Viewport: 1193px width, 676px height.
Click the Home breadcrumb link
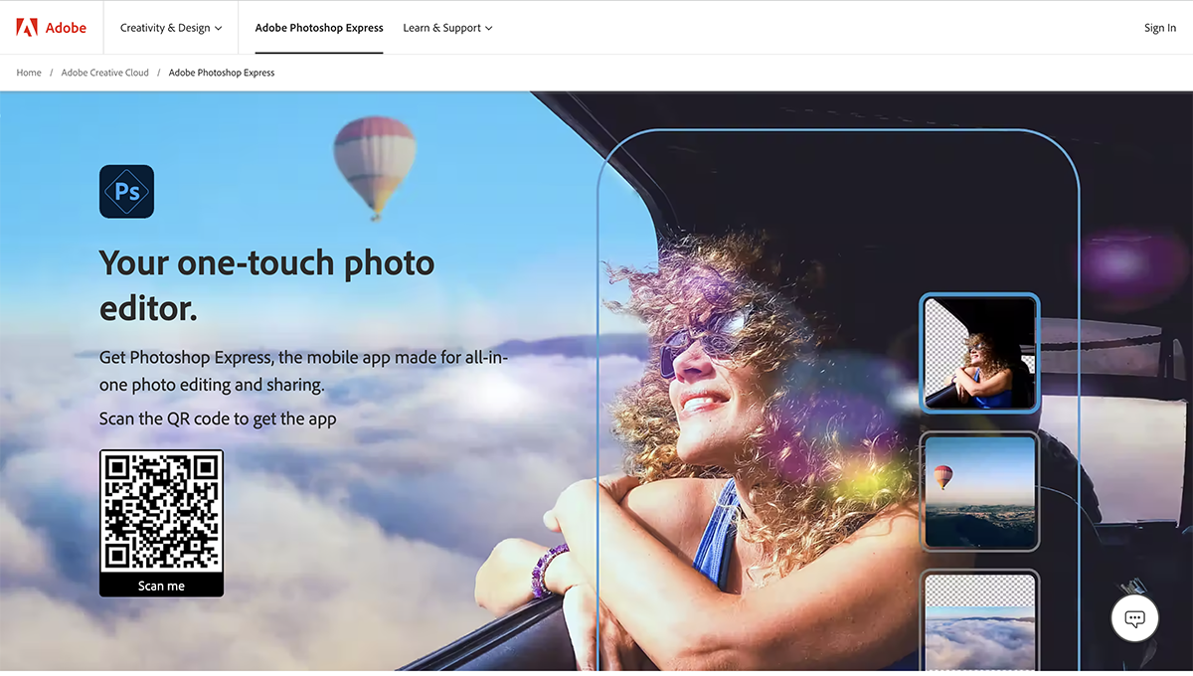click(x=28, y=72)
